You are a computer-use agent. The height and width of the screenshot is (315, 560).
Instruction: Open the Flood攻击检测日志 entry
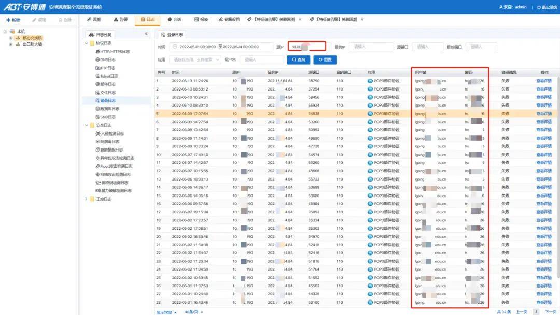tap(114, 166)
